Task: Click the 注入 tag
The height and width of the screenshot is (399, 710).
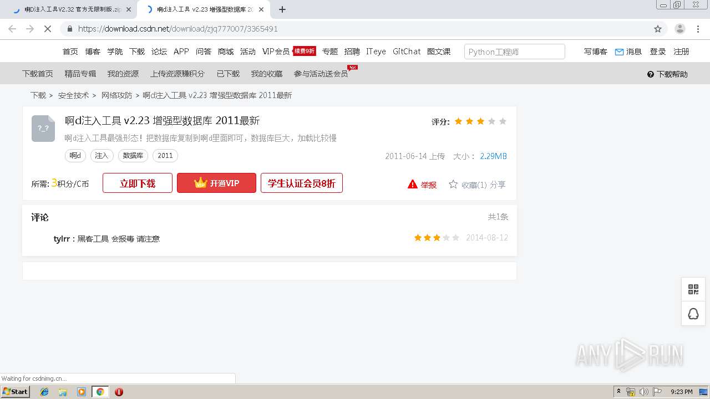Action: [102, 156]
